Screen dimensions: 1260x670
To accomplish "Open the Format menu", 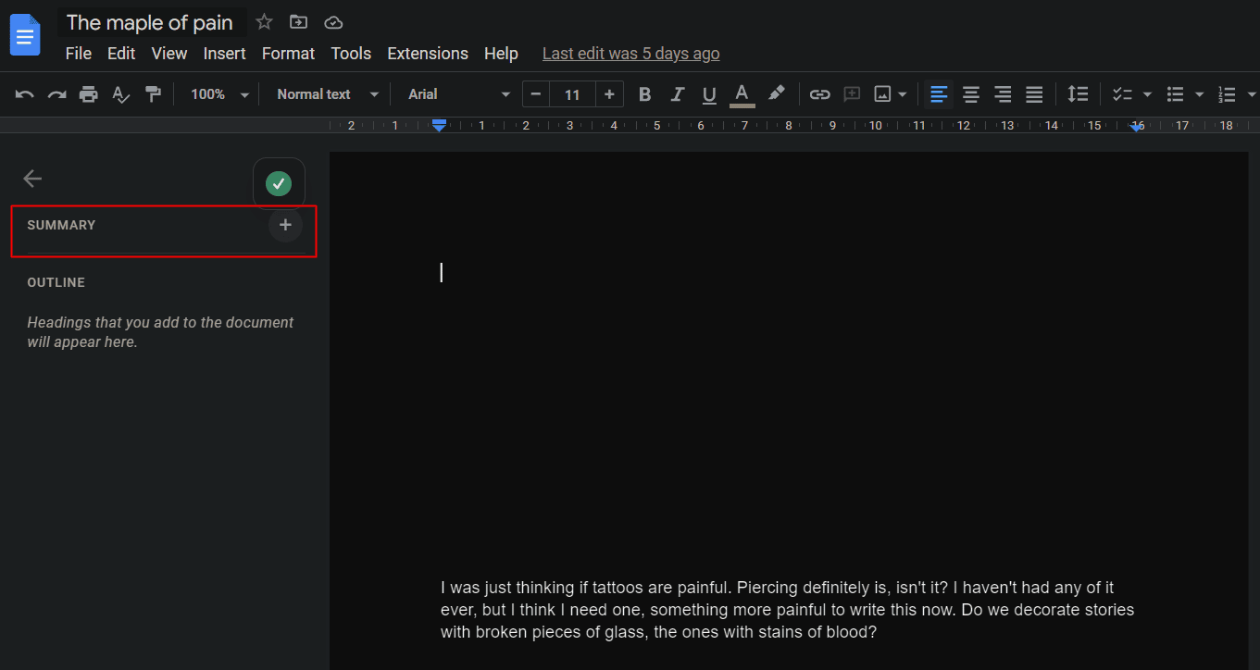I will [288, 54].
